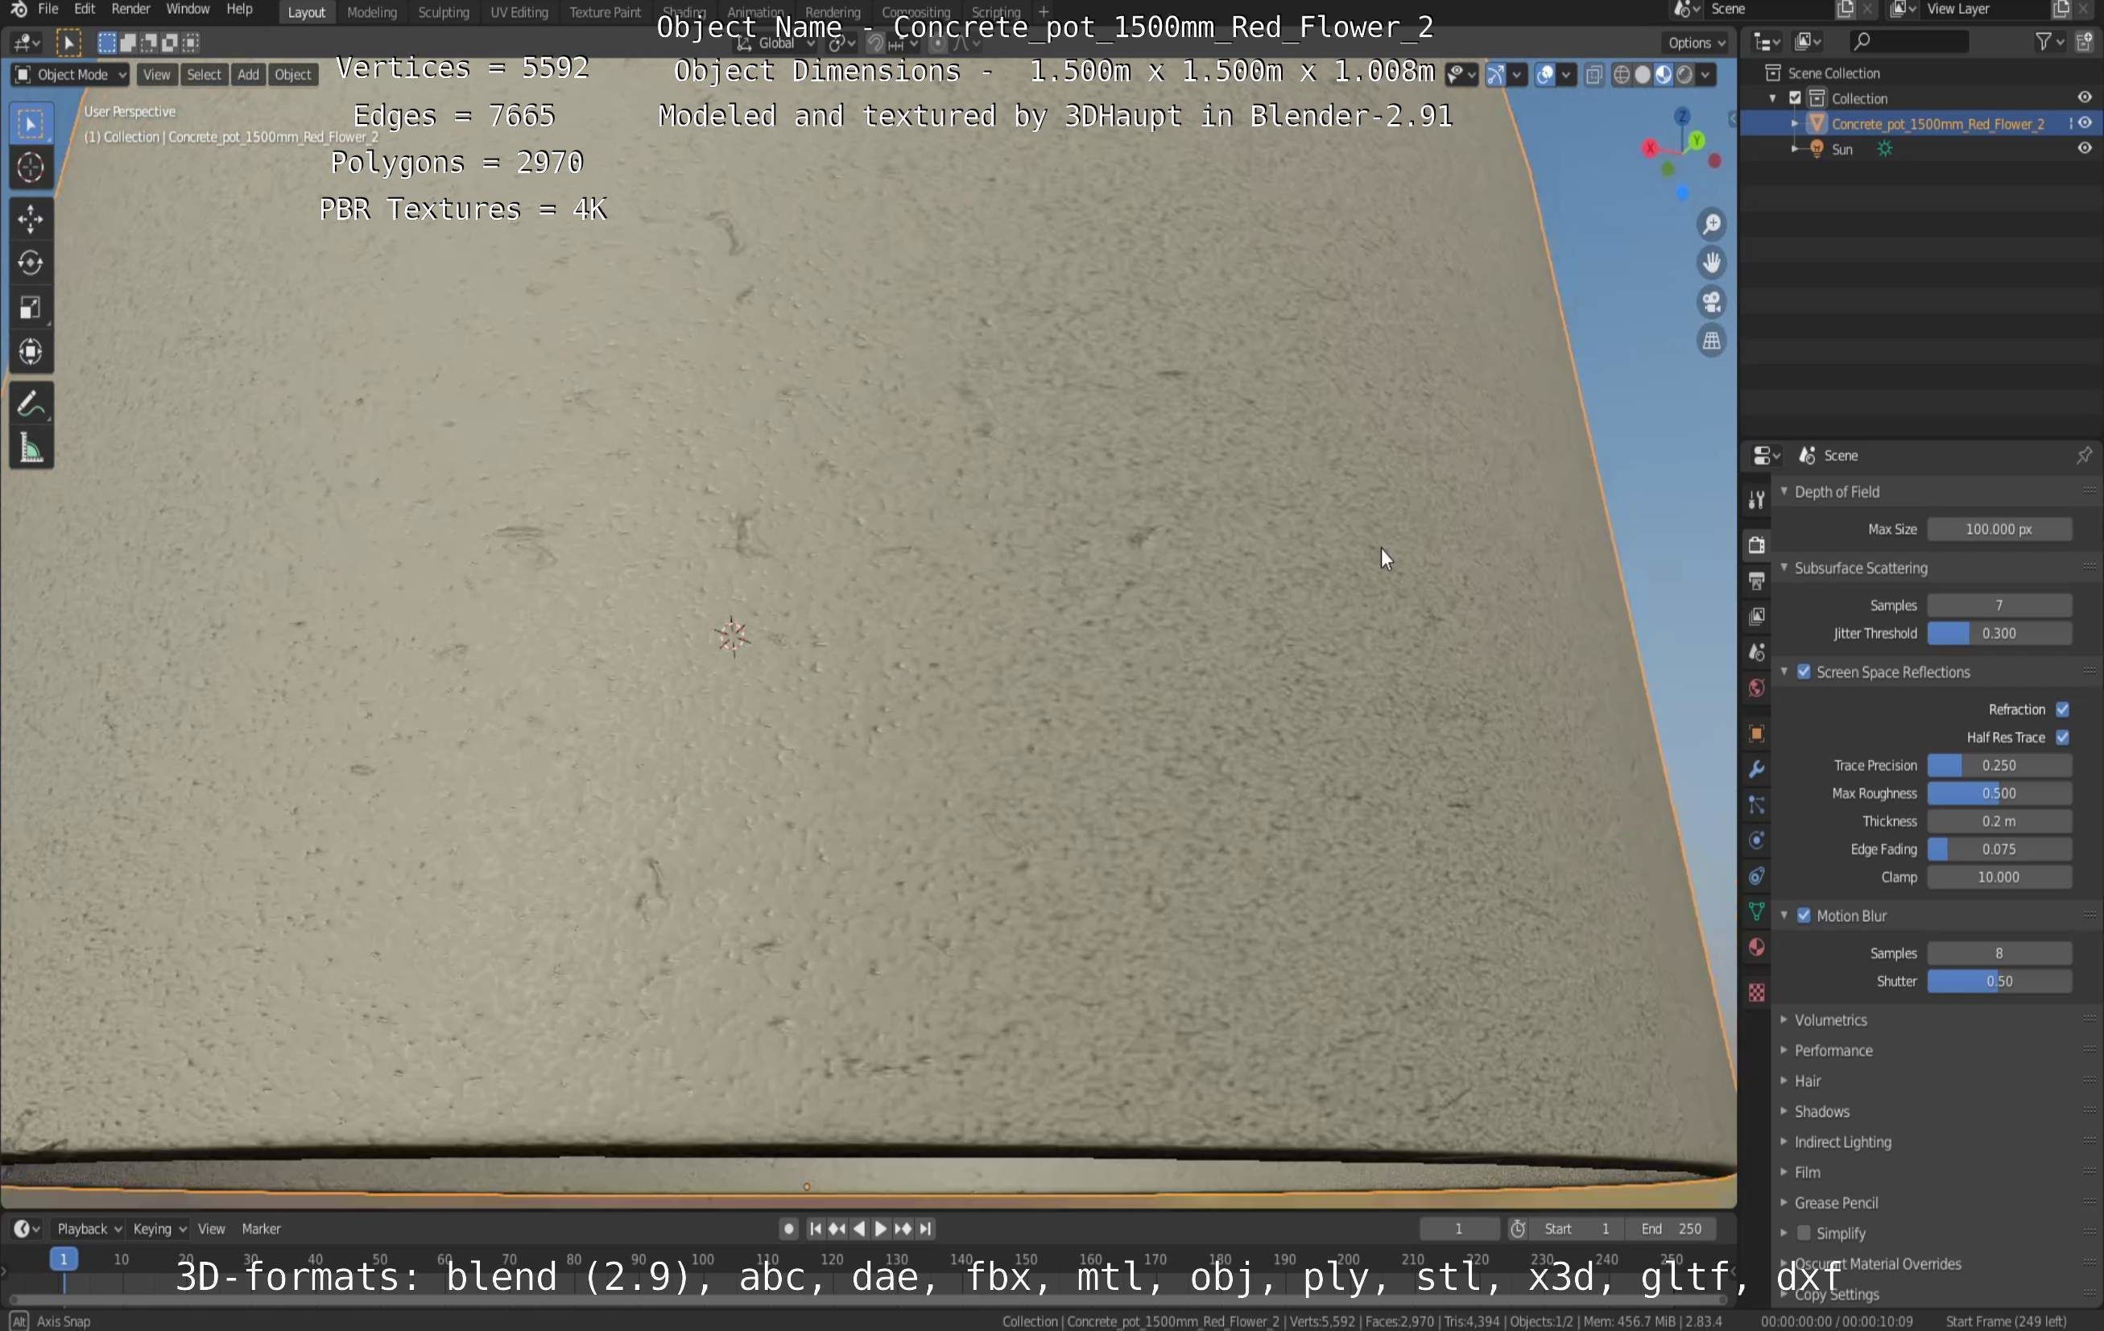Screen dimensions: 2104x1331
Task: Adjust the Max Roughness slider
Action: (x=1999, y=792)
